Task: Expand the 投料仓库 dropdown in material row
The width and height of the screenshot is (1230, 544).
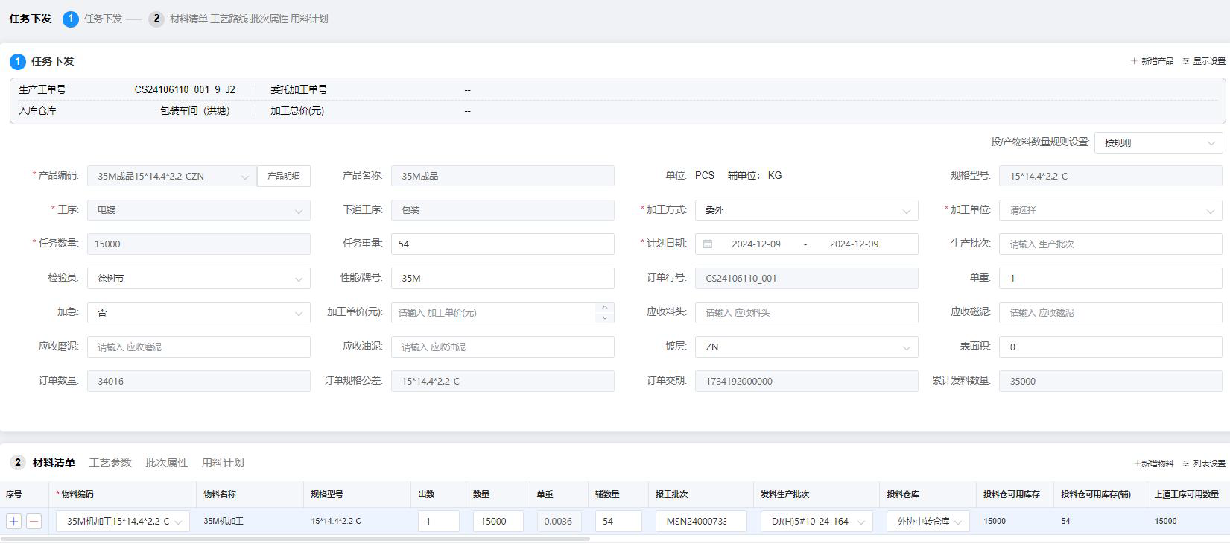Action: 928,522
